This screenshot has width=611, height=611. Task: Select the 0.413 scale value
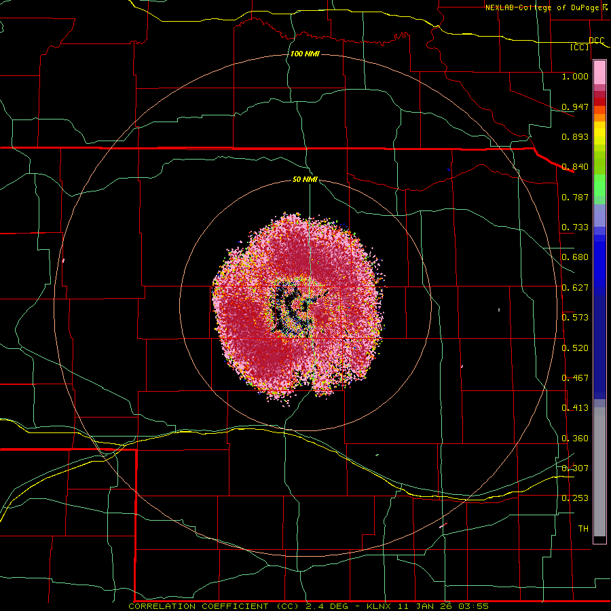[575, 408]
